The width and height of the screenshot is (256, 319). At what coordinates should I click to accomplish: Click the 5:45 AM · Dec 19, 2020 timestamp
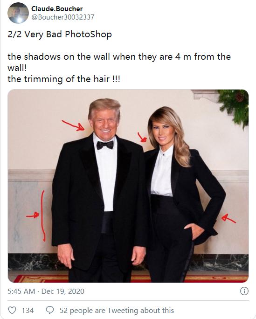click(x=46, y=291)
